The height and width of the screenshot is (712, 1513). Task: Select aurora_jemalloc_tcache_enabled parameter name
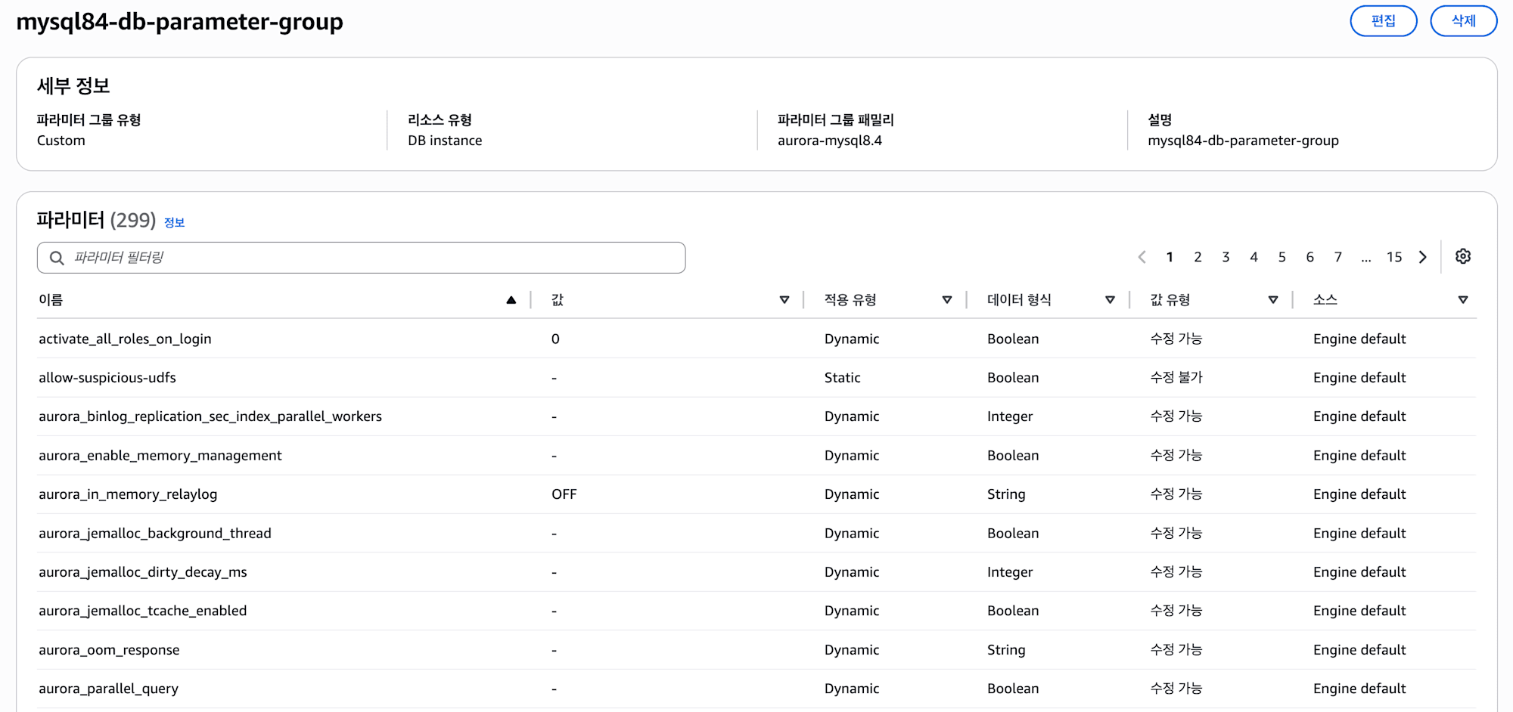pyautogui.click(x=143, y=611)
